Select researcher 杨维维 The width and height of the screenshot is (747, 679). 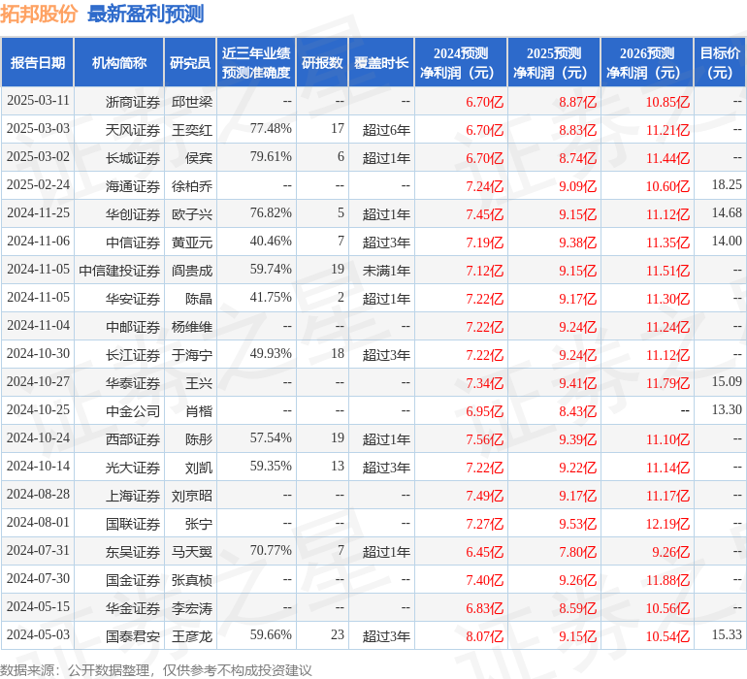[191, 327]
